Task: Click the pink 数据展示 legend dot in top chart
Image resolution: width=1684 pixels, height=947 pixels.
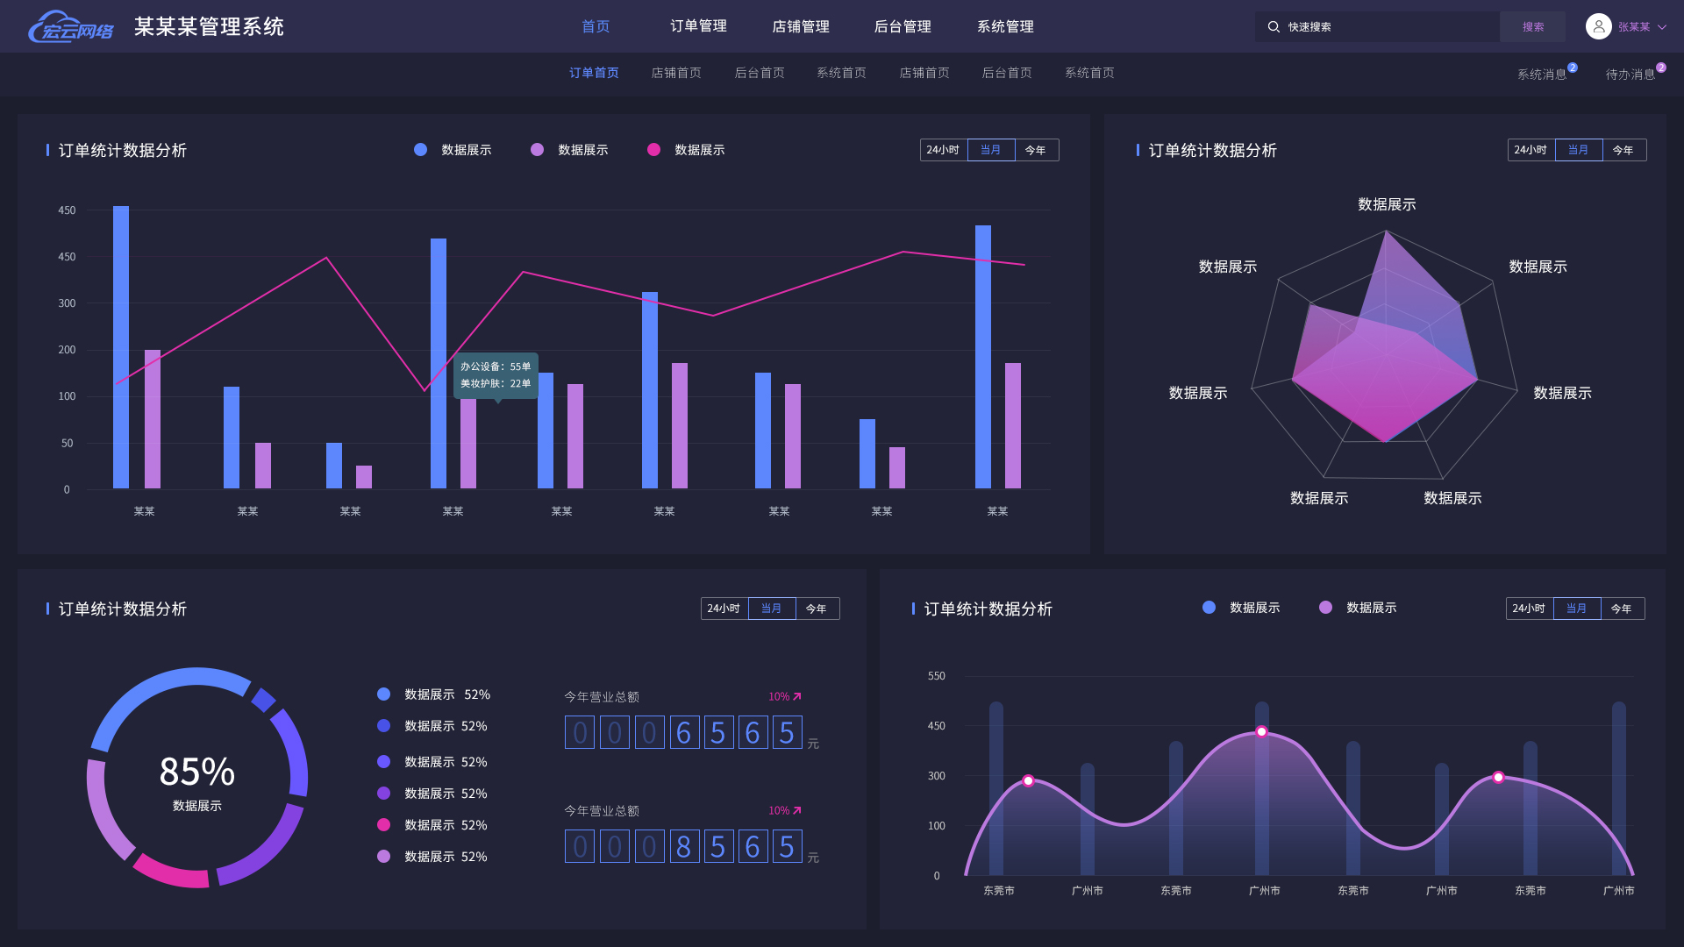Action: tap(653, 150)
